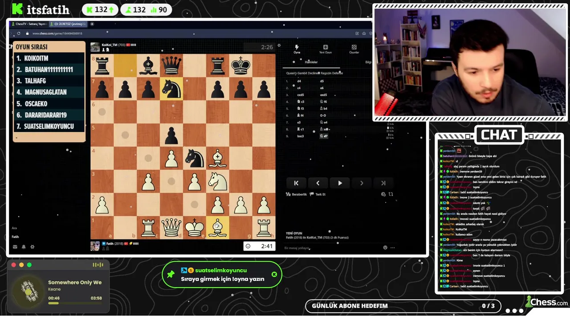This screenshot has width=570, height=321.
Task: Select the white queen on d1
Action: (x=171, y=227)
